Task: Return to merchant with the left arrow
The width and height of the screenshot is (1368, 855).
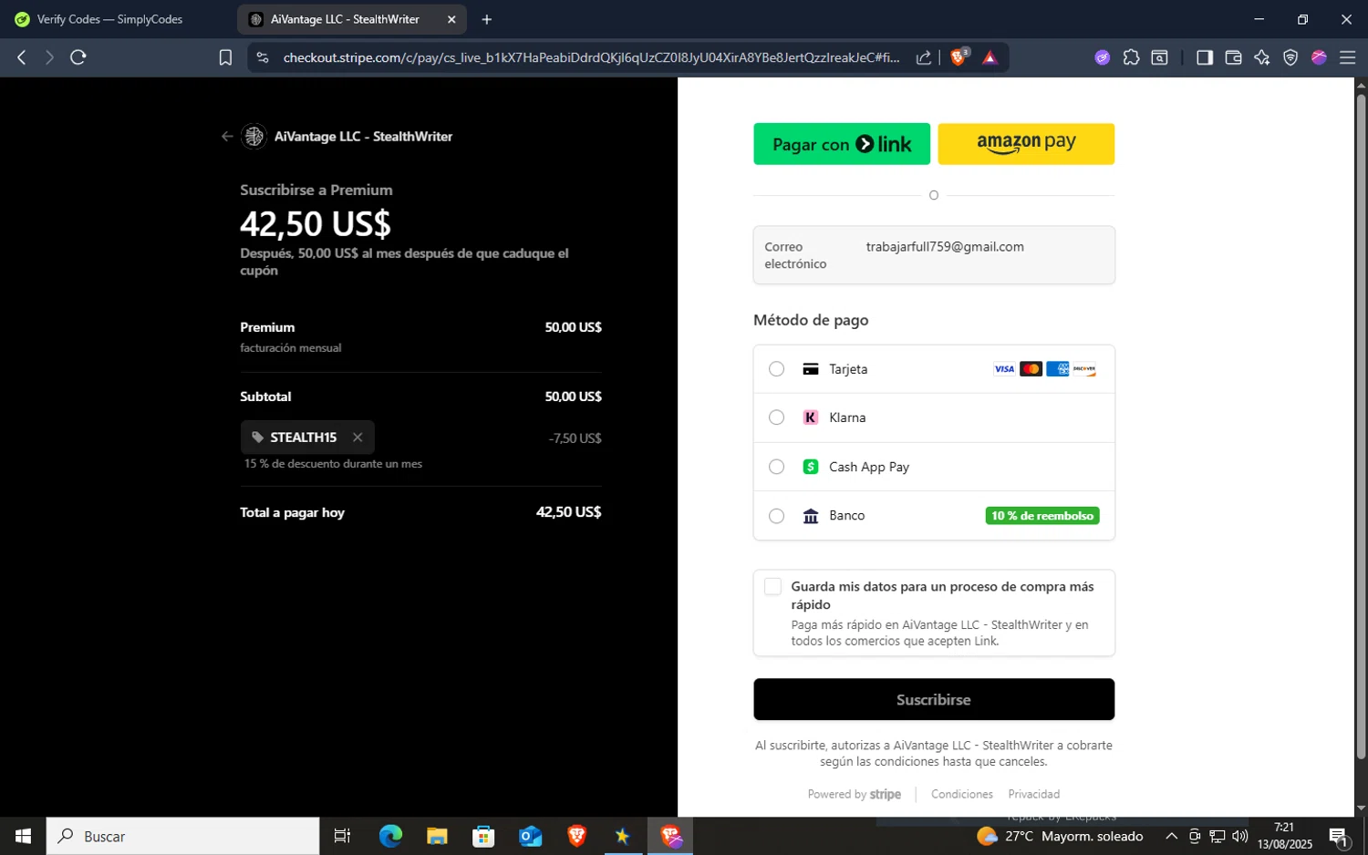Action: tap(227, 137)
